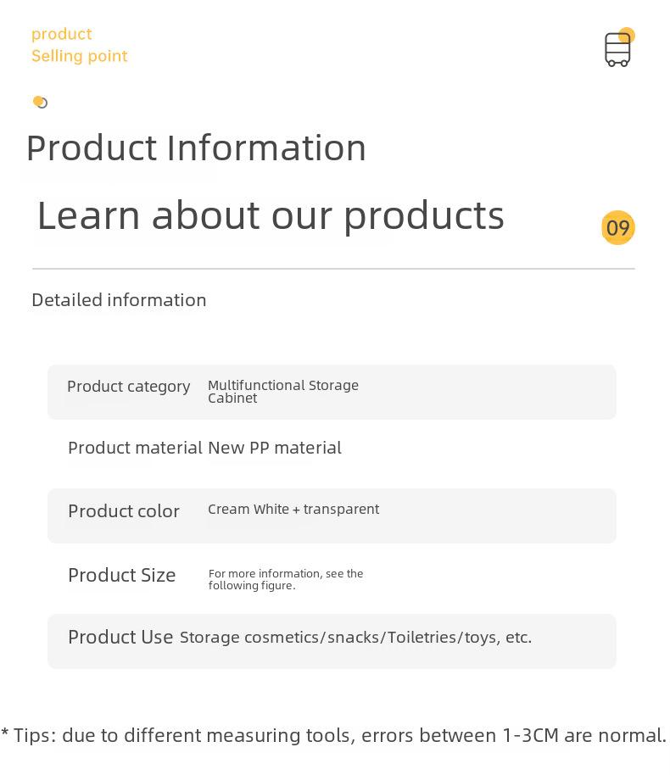The width and height of the screenshot is (670, 775).
Task: Select the 'Product material' row label
Action: (135, 448)
